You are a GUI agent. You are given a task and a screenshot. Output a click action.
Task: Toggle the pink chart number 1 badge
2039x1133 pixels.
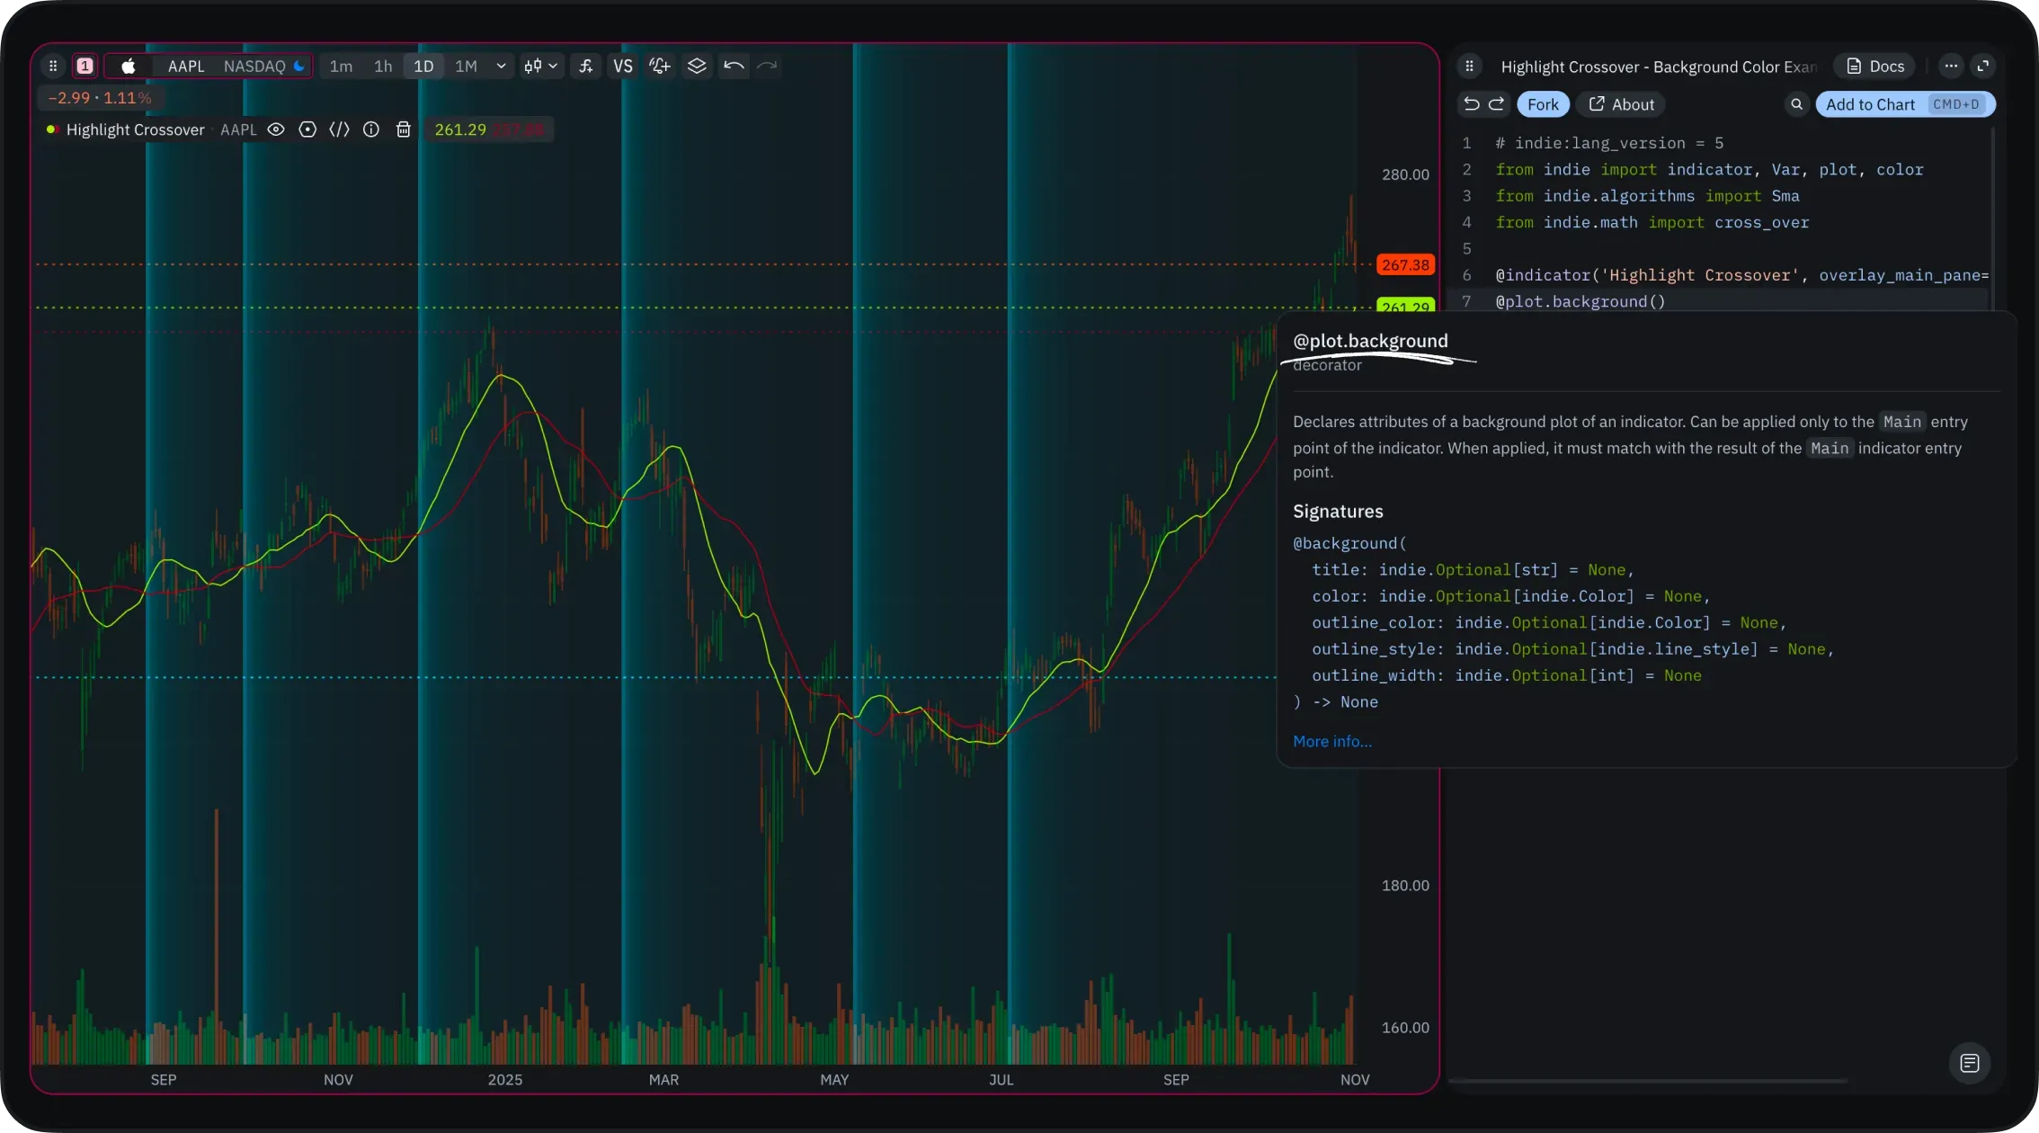coord(85,67)
